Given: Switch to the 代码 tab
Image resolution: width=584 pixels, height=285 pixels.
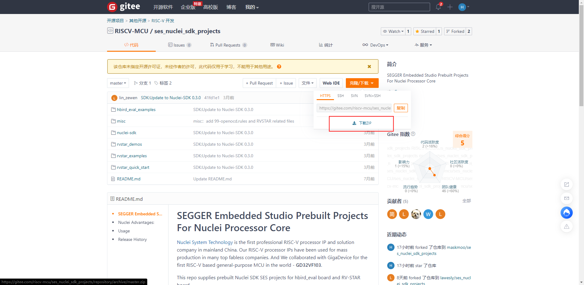Looking at the screenshot, I should [131, 45].
